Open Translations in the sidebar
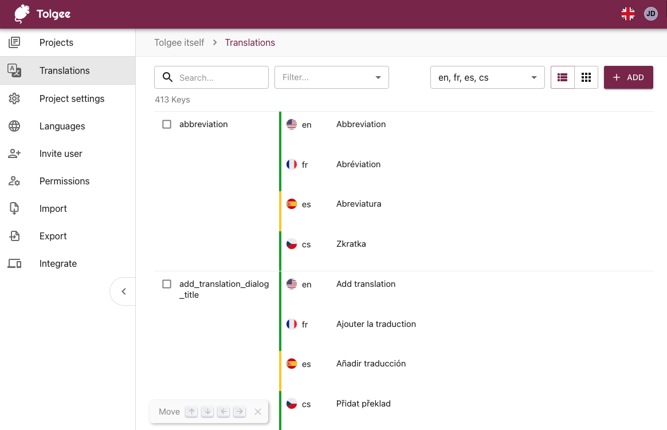667x430 pixels. [68, 70]
